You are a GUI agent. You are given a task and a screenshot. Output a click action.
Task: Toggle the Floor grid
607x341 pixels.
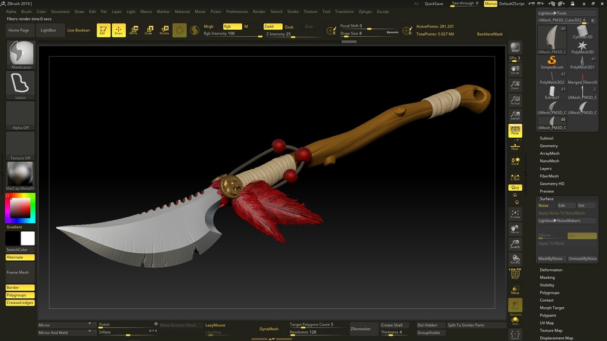pos(515,147)
